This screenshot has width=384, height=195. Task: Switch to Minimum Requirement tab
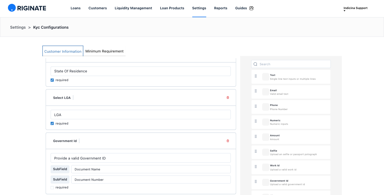104,51
